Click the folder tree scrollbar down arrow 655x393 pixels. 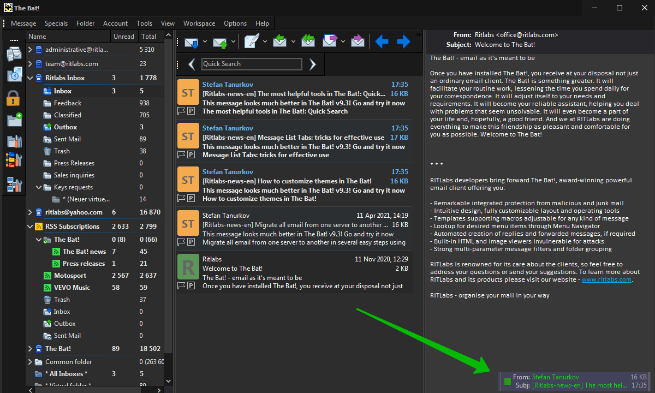click(168, 381)
